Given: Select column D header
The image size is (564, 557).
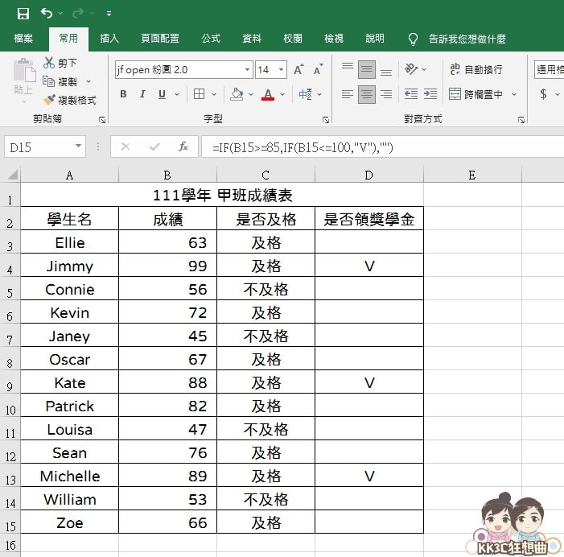Looking at the screenshot, I should coord(369,175).
